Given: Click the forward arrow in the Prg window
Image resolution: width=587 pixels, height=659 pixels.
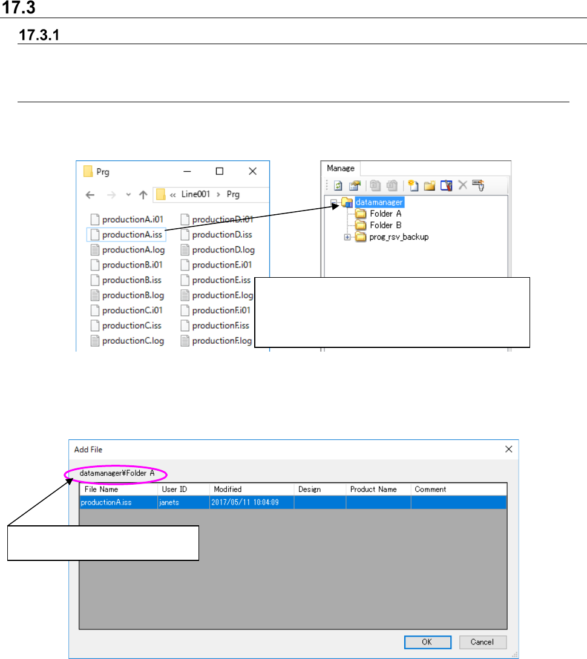Looking at the screenshot, I should 111,195.
